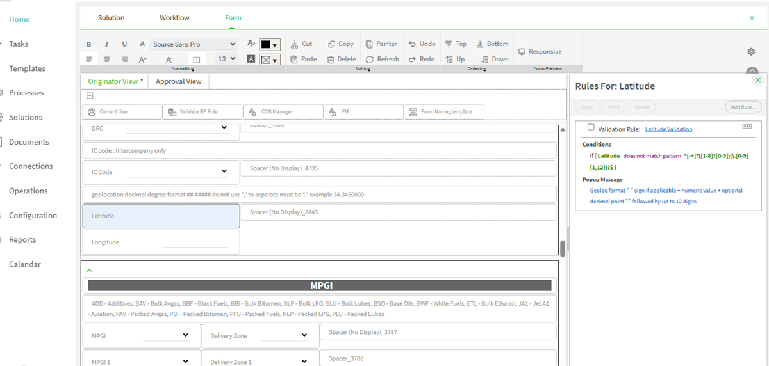769x366 pixels.
Task: Open the rule options ellipsis menu
Action: click(747, 127)
